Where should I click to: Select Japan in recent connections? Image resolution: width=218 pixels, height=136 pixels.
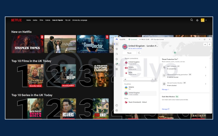tap(140, 73)
